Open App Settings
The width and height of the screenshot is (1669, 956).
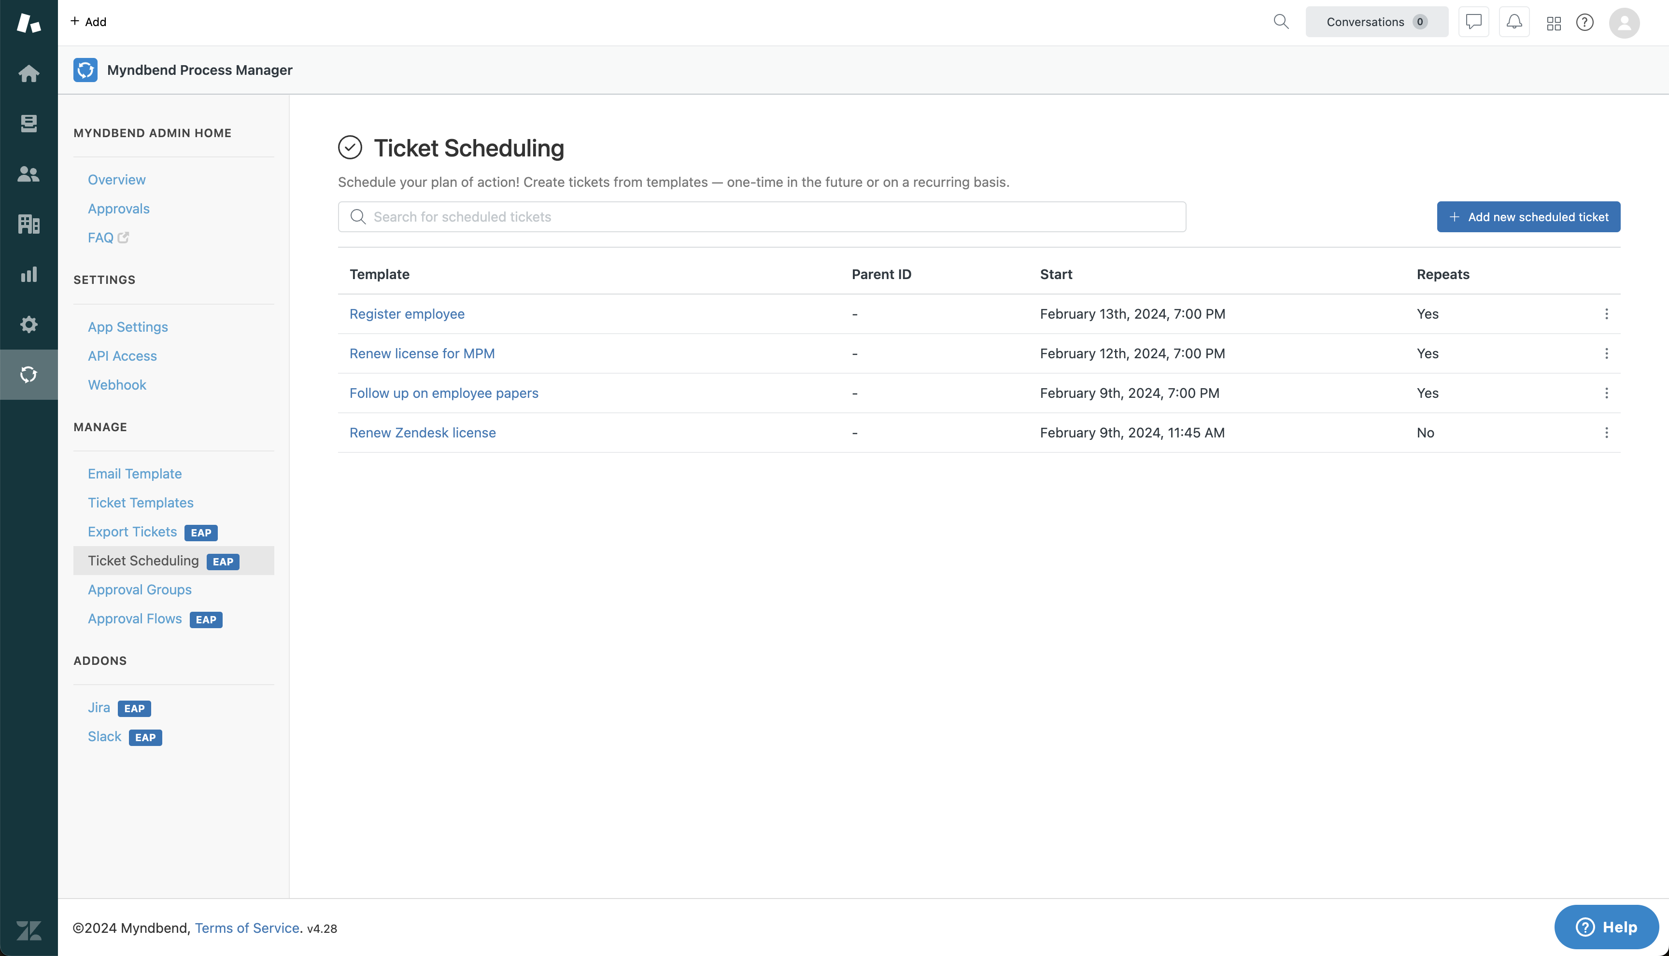point(128,326)
